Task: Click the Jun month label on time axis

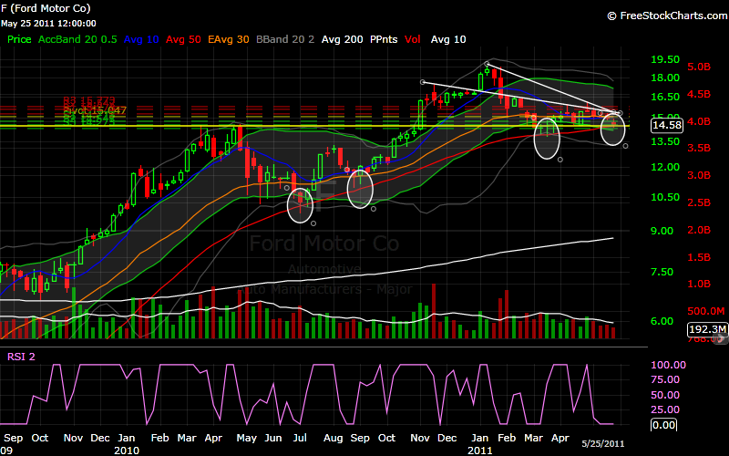Action: 272,439
